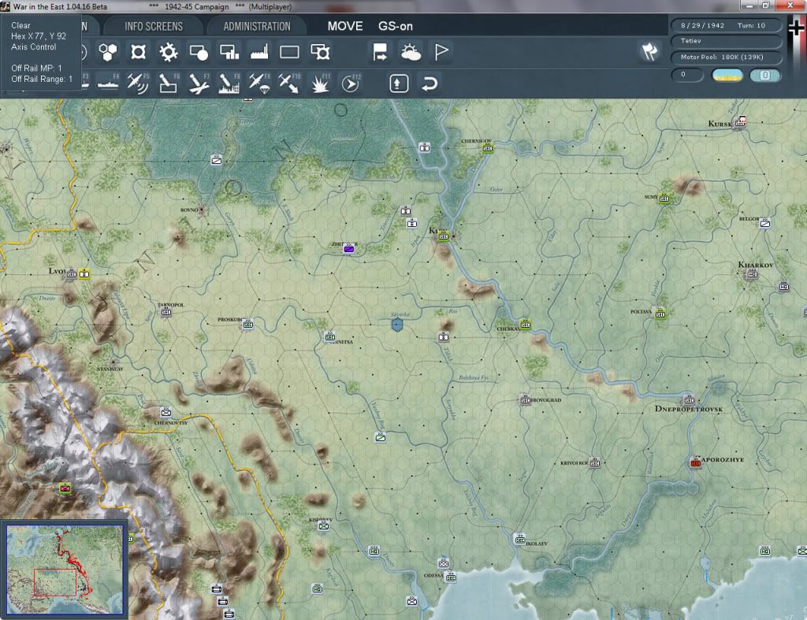This screenshot has height=620, width=807.
Task: Click the Rovno city marker
Action: pos(203,210)
